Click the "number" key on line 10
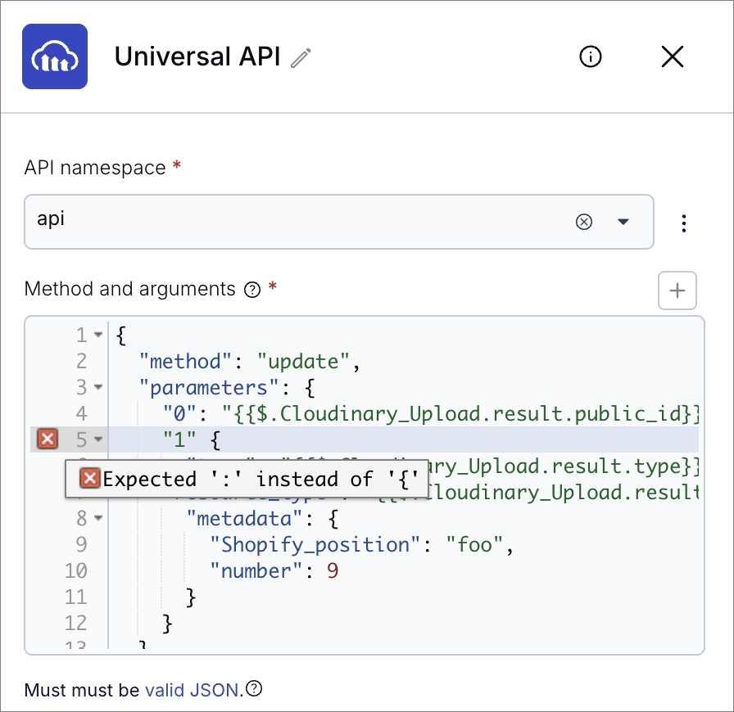The image size is (734, 712). pos(256,571)
